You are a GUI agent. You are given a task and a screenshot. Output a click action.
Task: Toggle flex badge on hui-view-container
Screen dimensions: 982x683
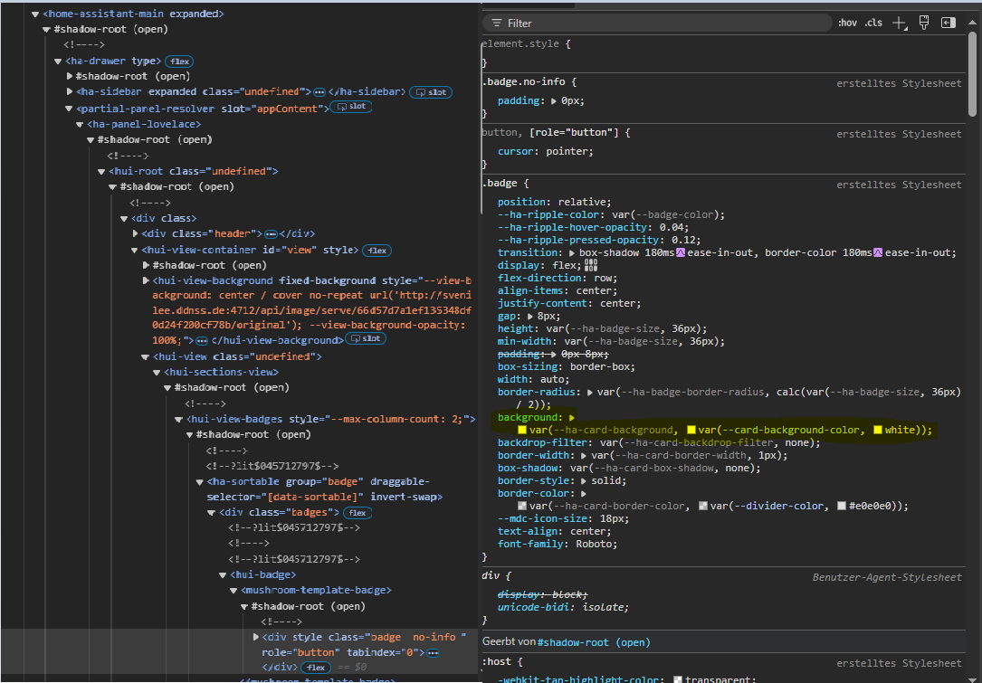pyautogui.click(x=377, y=250)
